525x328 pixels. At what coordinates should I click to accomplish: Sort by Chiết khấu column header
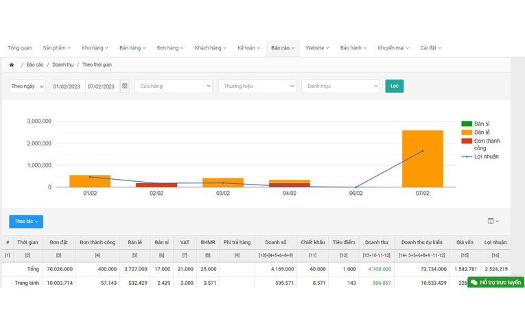(313, 242)
